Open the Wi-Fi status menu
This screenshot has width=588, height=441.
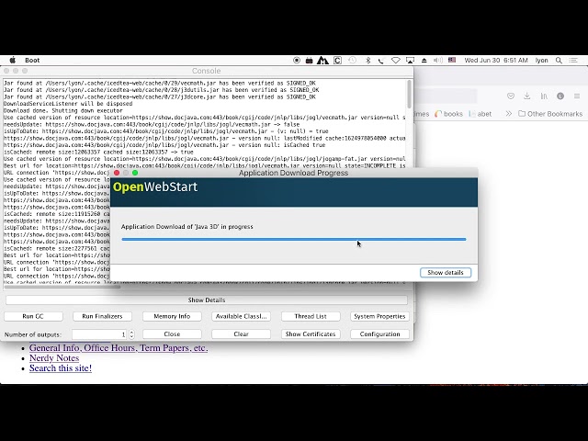[x=396, y=60]
